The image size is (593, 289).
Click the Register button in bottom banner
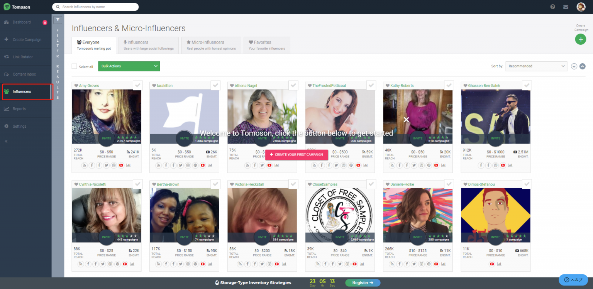[363, 283]
